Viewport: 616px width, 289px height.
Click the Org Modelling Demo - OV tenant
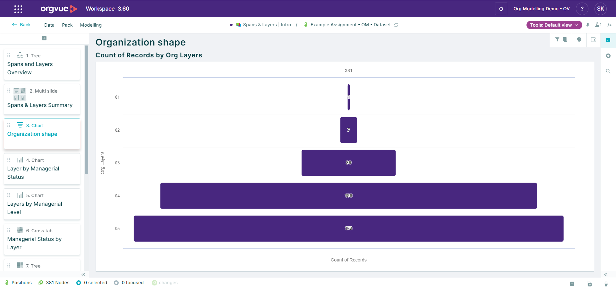(542, 9)
